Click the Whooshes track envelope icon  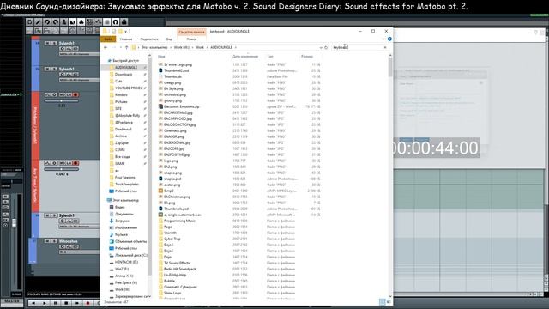(x=69, y=246)
